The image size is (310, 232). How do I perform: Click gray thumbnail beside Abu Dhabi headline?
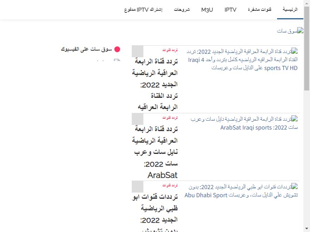138,187
